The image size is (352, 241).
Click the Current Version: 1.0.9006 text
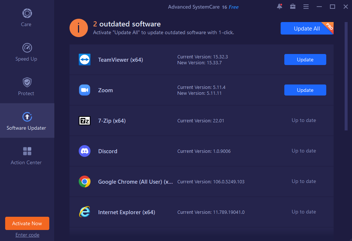(x=204, y=151)
